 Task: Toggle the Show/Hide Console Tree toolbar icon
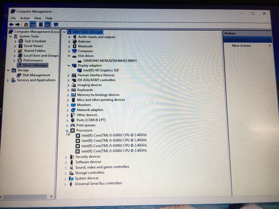(x=33, y=25)
